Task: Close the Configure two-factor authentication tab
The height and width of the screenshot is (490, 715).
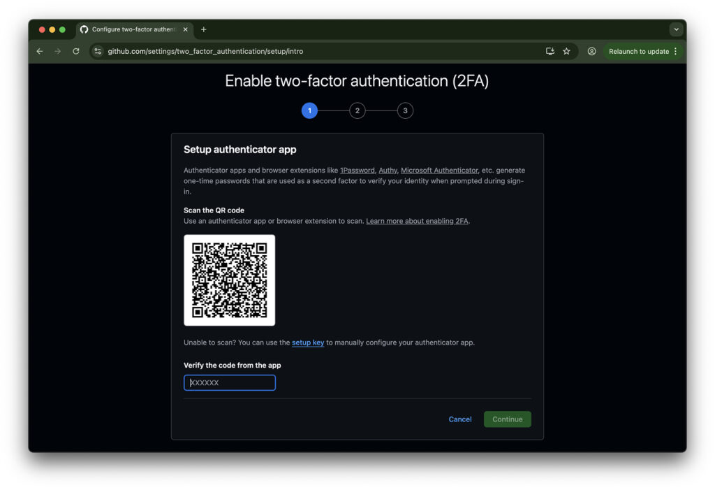Action: [x=185, y=29]
